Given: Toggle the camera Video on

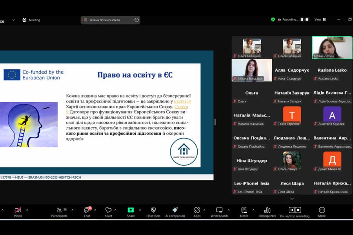Looking at the screenshot, I should coord(18,211).
